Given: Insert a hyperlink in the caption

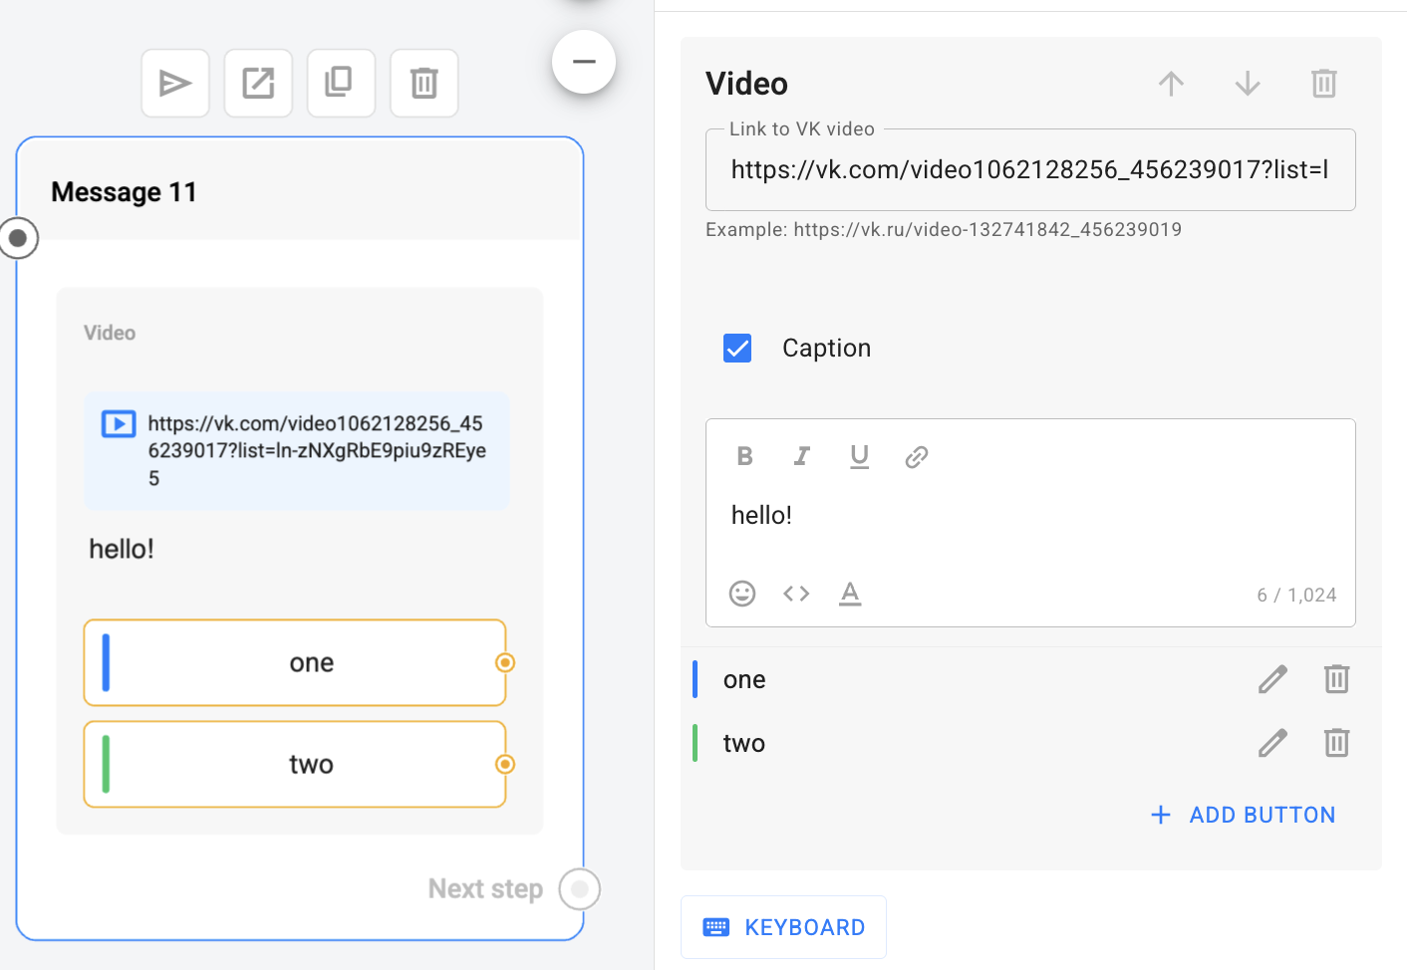Looking at the screenshot, I should coord(917,456).
